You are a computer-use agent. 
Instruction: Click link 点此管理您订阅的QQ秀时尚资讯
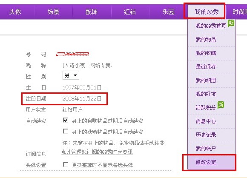tap(97, 152)
